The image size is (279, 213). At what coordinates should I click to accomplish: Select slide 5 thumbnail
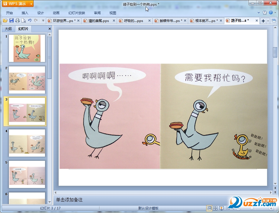(27, 174)
